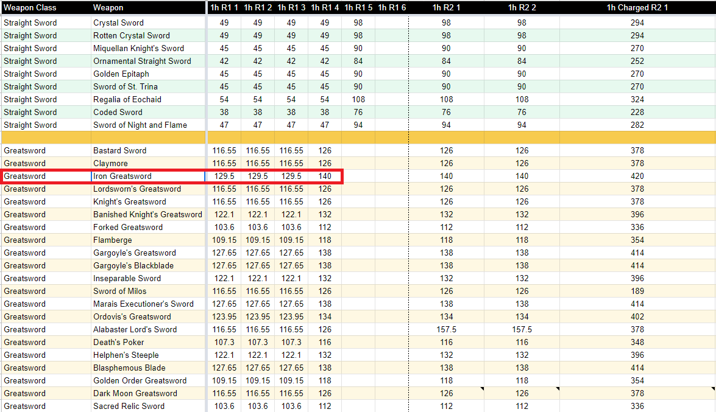Select the Ordovis's Greatsword cell

(x=148, y=316)
